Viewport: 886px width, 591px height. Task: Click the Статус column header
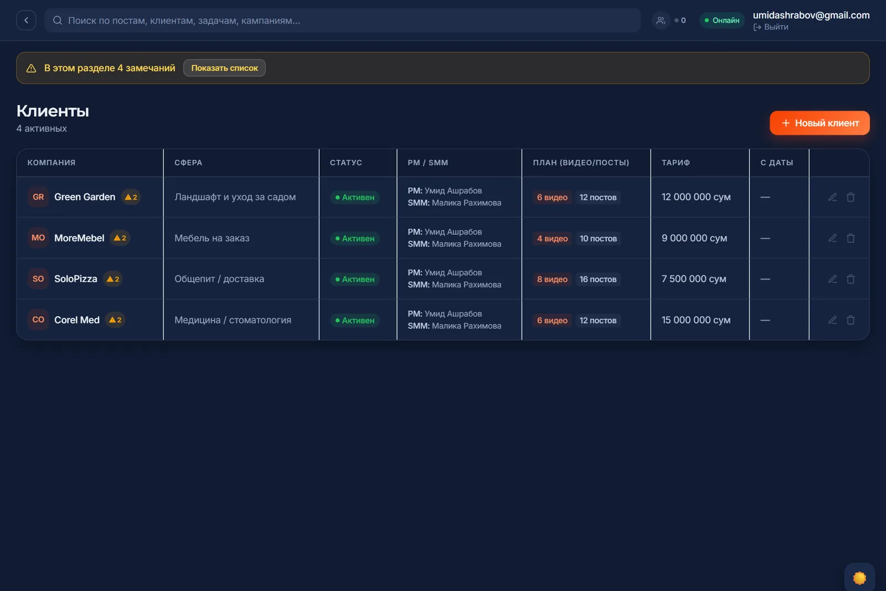tap(346, 163)
